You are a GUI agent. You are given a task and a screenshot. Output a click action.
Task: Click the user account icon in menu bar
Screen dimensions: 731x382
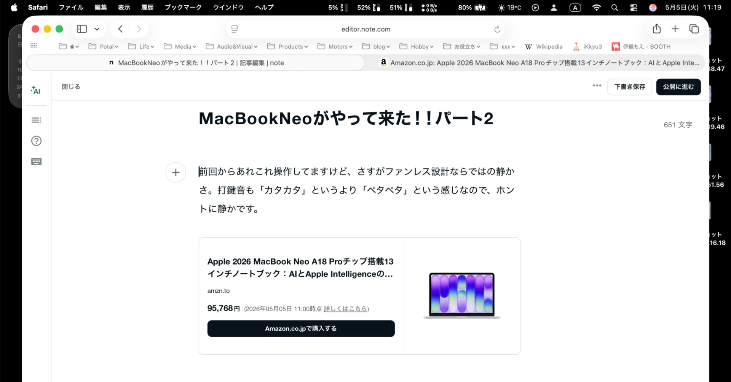[x=554, y=7]
